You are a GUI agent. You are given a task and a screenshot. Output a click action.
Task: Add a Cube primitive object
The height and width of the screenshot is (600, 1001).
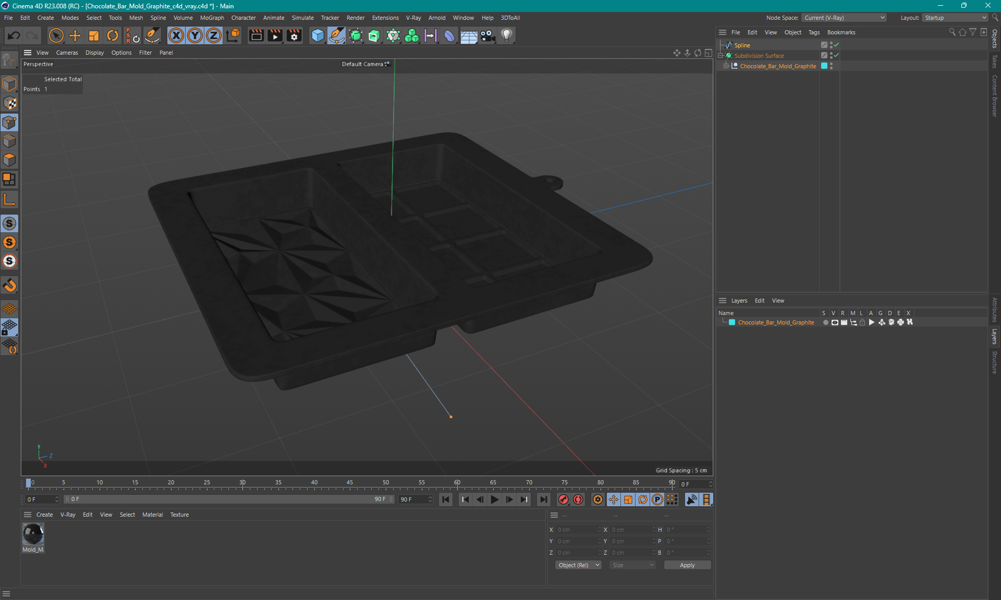coord(318,35)
